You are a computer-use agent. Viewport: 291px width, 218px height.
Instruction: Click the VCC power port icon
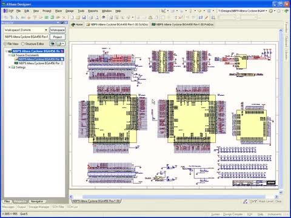click(x=35, y=18)
